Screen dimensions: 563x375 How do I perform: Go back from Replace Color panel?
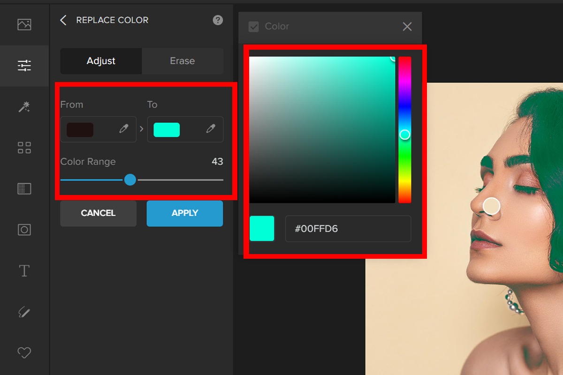coord(64,20)
